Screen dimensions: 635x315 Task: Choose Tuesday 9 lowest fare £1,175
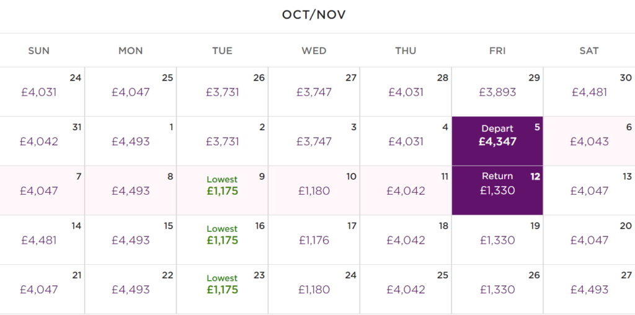223,190
